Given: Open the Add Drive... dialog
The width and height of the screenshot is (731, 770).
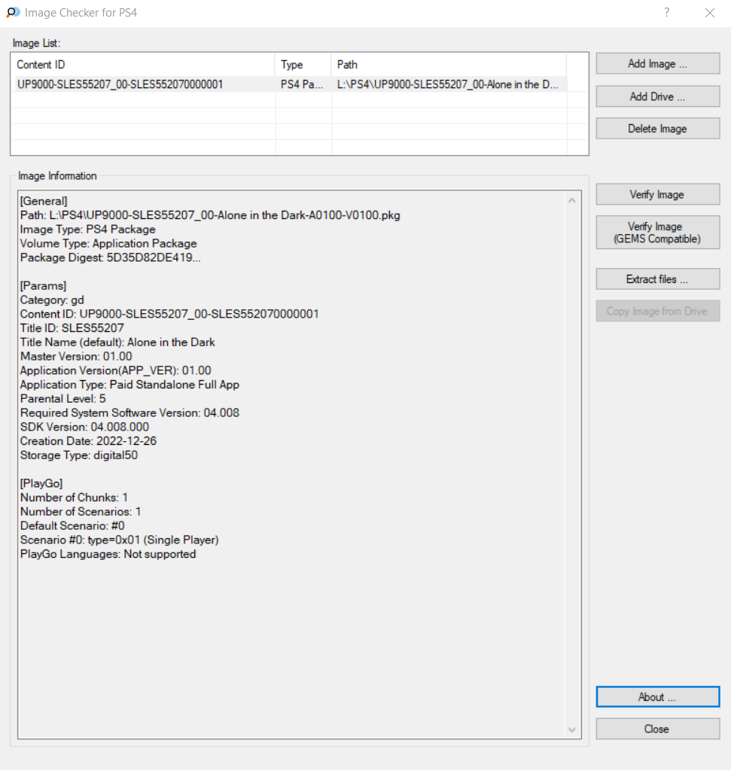Looking at the screenshot, I should tap(657, 96).
